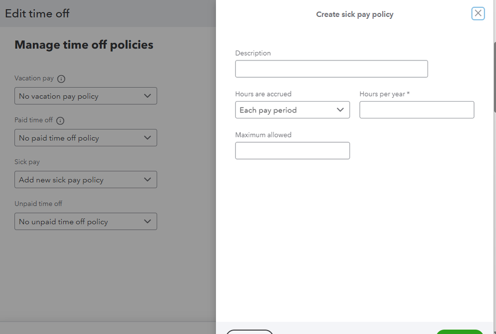This screenshot has height=334, width=496.
Task: Click into the Description text field
Action: (331, 69)
